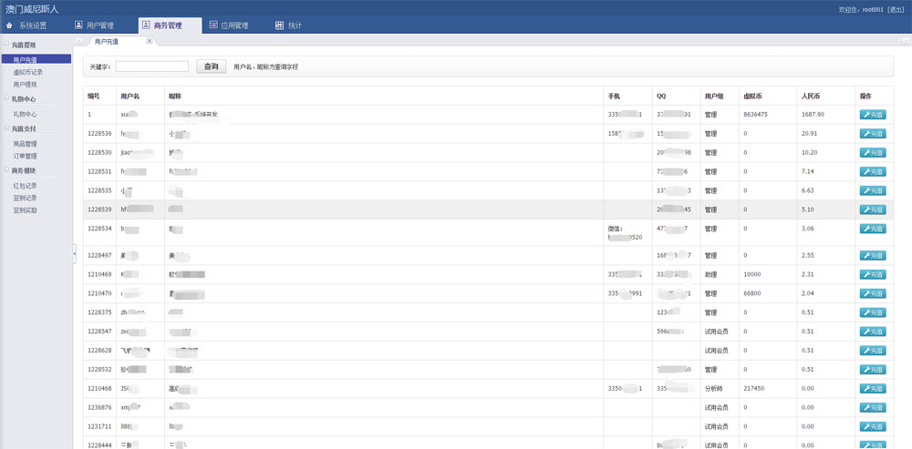This screenshot has width=912, height=449.
Task: Collapse the 商务模块 sidebar group
Action: [7, 170]
